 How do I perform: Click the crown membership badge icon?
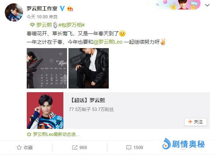70,9
